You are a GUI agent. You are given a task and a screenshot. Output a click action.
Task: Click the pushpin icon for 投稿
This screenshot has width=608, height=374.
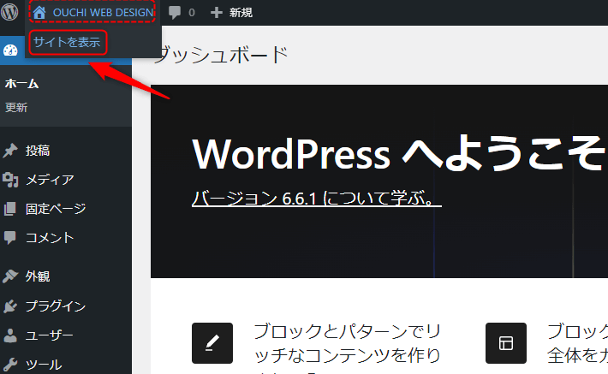[10, 151]
